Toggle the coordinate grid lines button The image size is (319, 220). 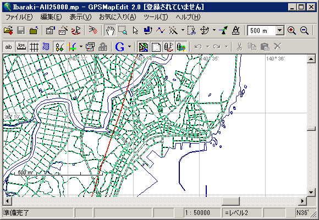tap(34, 47)
